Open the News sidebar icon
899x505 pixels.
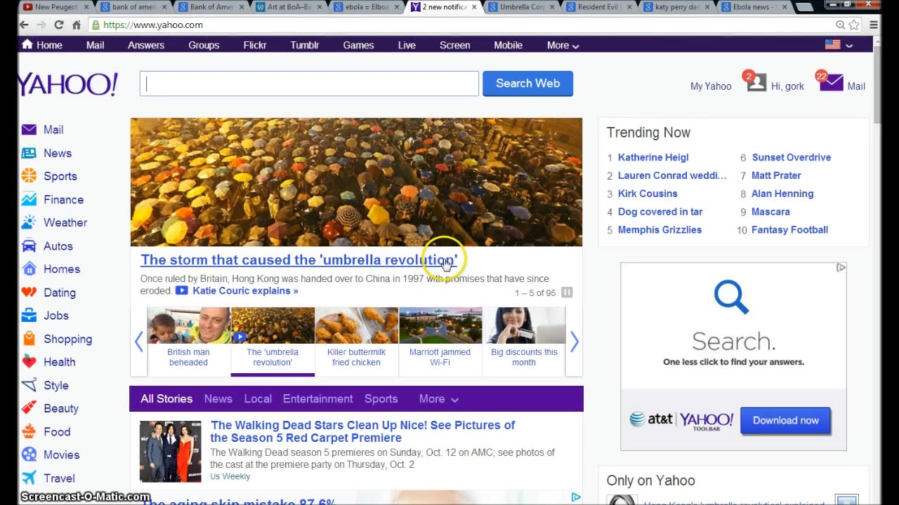29,153
